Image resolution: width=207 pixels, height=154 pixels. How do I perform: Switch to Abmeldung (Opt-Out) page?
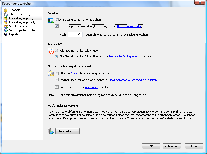coord(22,22)
